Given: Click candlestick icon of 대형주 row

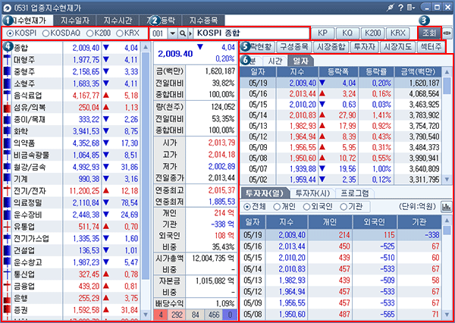Looking at the screenshot, I should (x=7, y=60).
